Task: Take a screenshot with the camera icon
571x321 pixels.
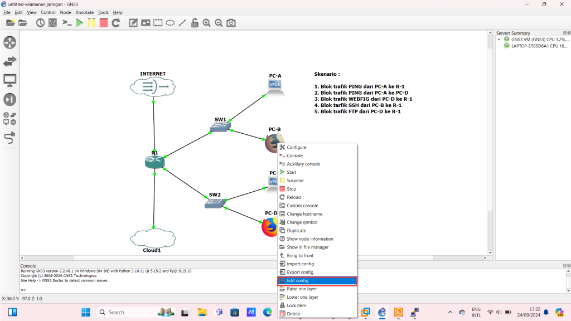Action: coord(231,23)
